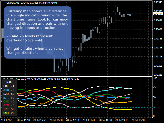Click the current price tag 0.73494
This screenshot has height=123, width=164.
[158, 14]
